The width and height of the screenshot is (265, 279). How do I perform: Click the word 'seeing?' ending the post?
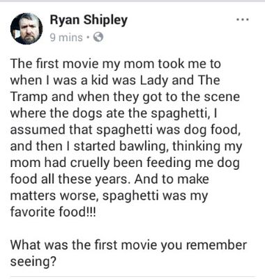click(x=33, y=262)
